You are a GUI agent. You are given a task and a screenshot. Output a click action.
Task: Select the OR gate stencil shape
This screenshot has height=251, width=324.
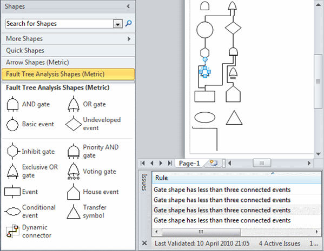click(x=74, y=104)
